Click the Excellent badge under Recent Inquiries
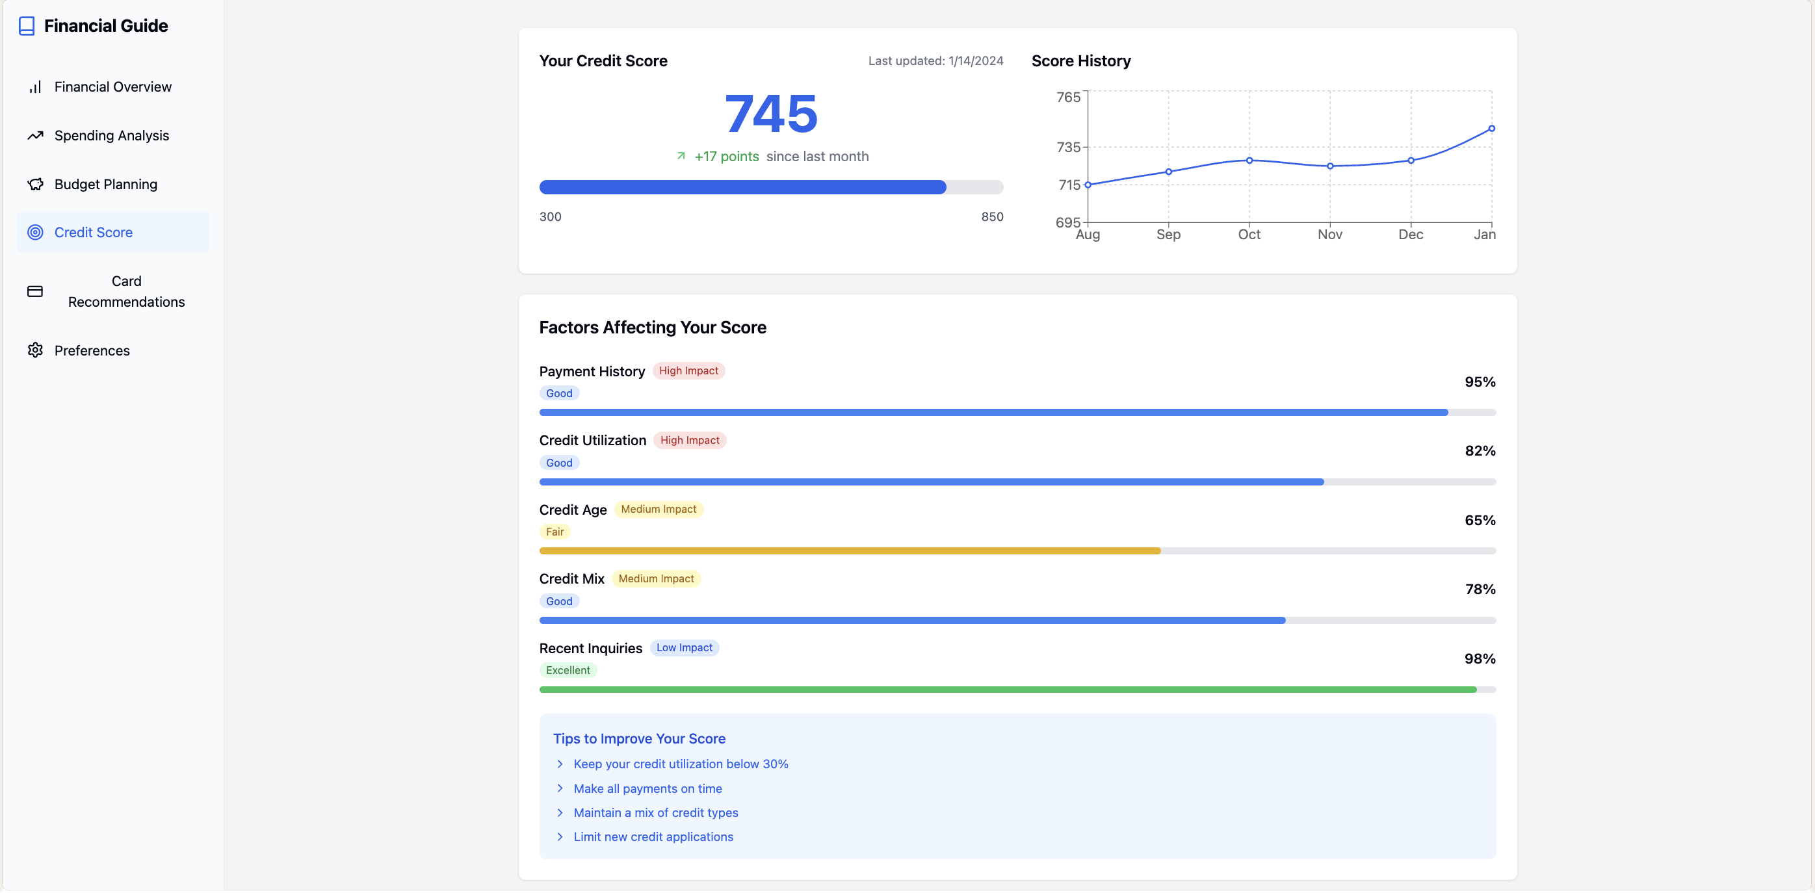1815x893 pixels. point(568,671)
